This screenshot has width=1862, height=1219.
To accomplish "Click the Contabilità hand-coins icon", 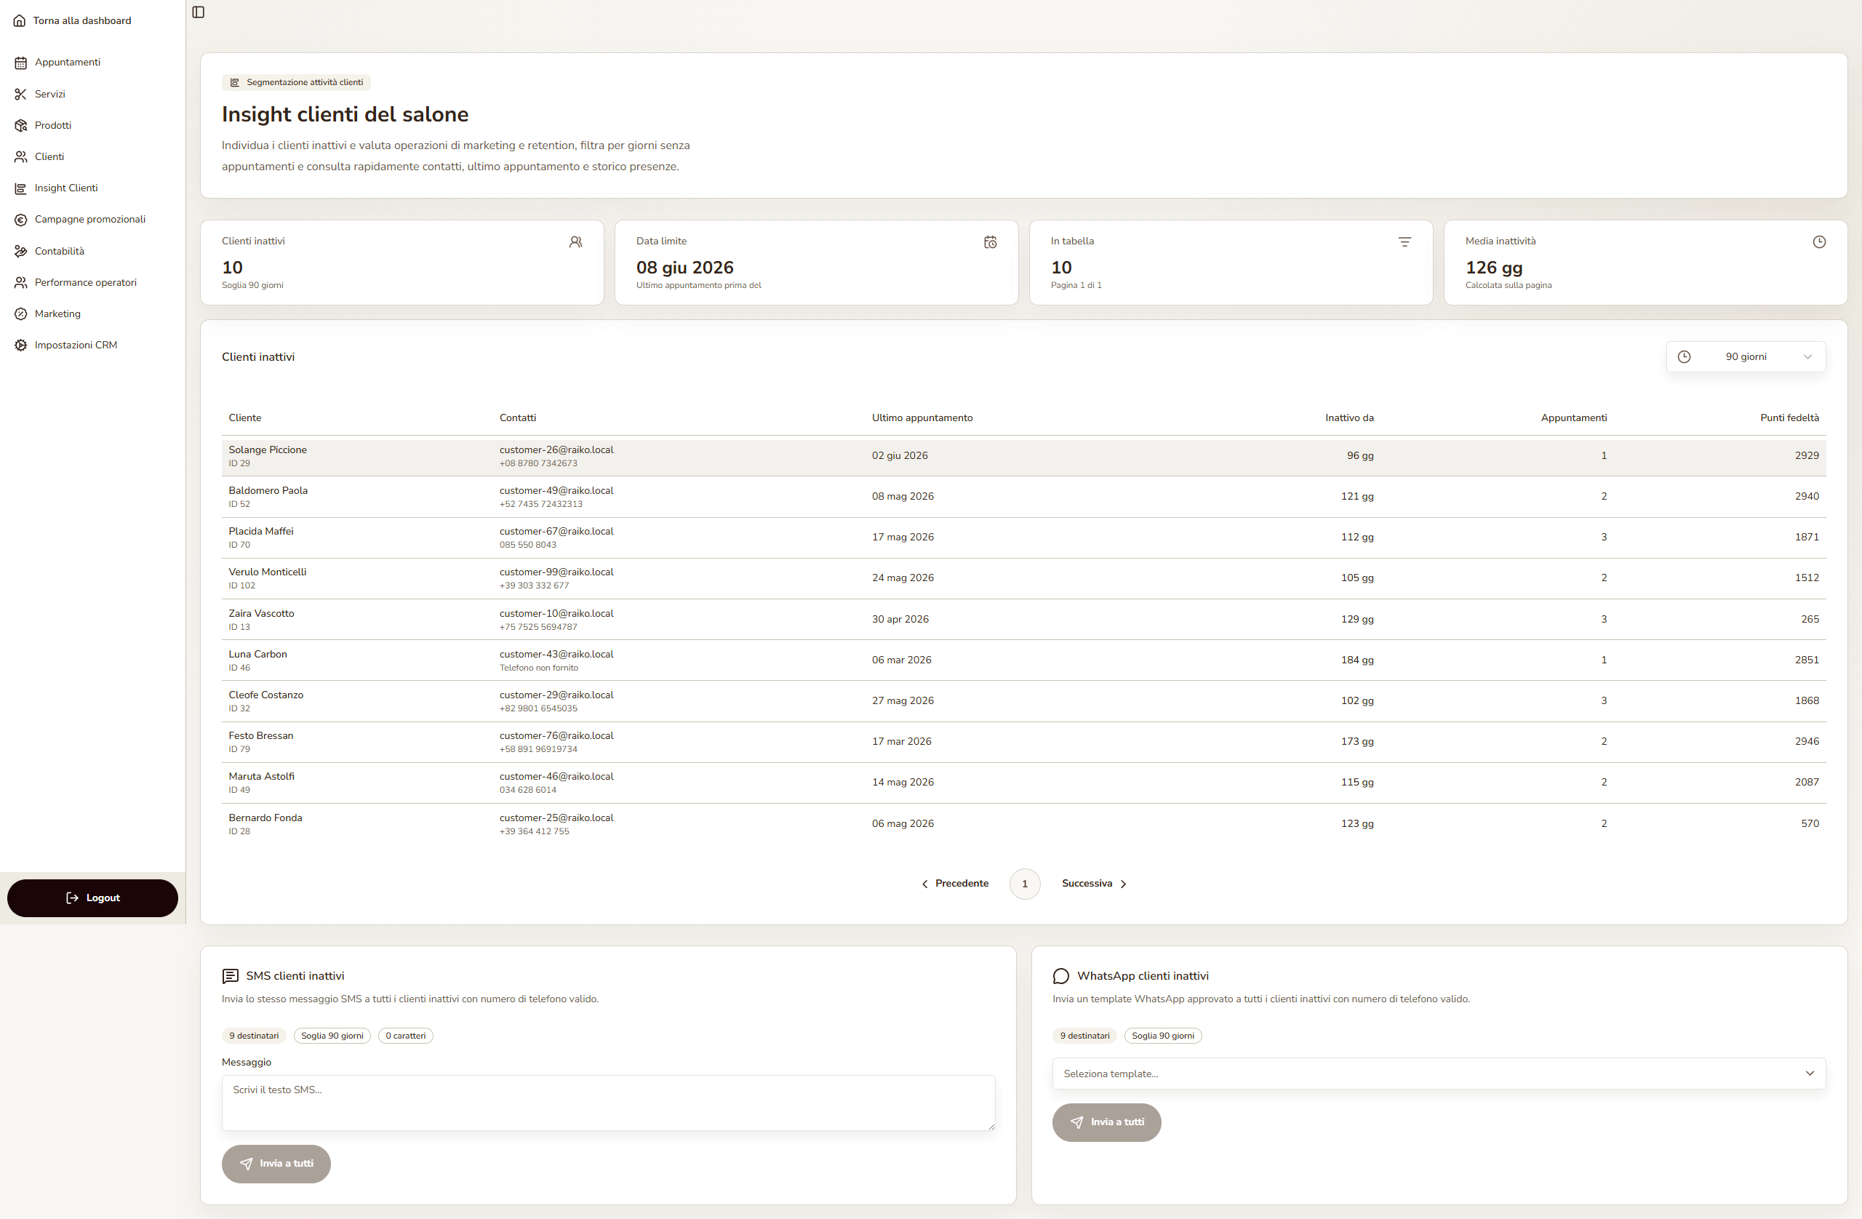I will (x=21, y=251).
